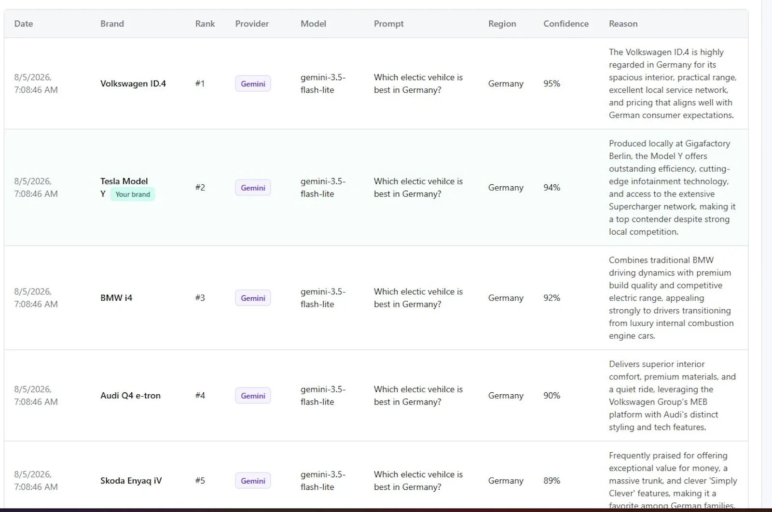Click the Gemini badge in BMW i4 row

coord(253,298)
